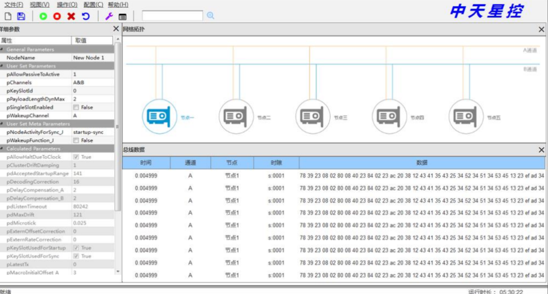This screenshot has height=294, width=548.
Task: Click the 时间 column header
Action: pyautogui.click(x=146, y=163)
